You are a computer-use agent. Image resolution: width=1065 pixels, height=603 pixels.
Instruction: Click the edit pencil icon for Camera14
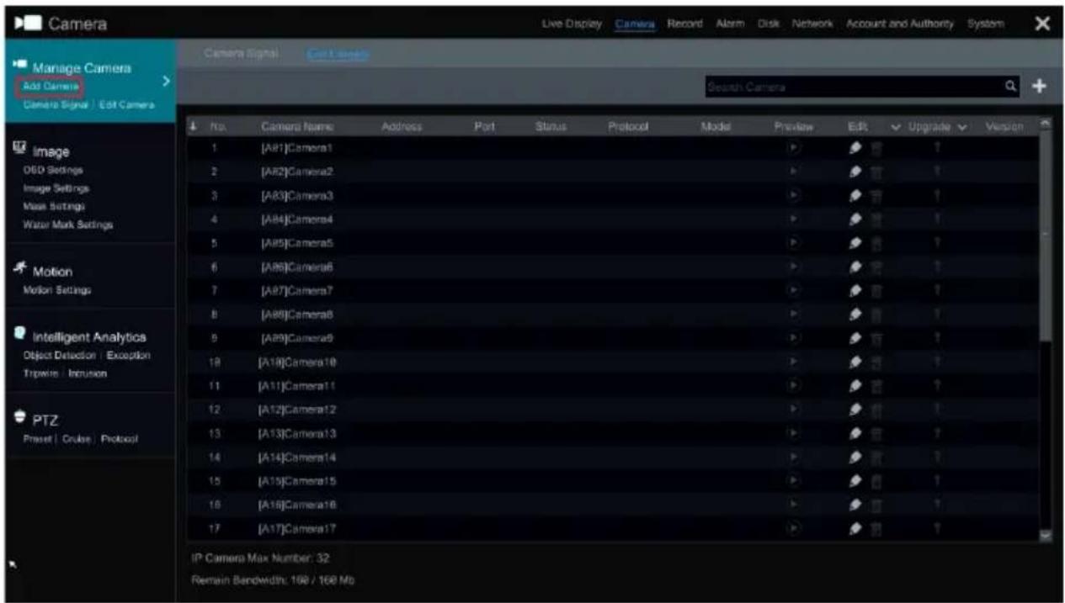[855, 457]
